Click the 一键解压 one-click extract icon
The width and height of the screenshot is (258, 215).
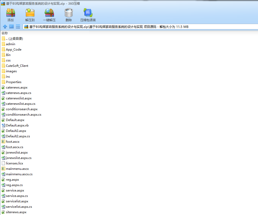(x=49, y=13)
